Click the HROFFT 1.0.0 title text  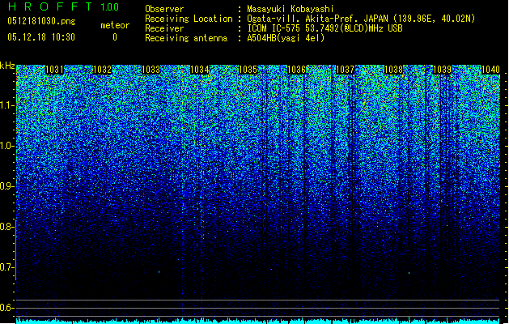click(x=63, y=6)
